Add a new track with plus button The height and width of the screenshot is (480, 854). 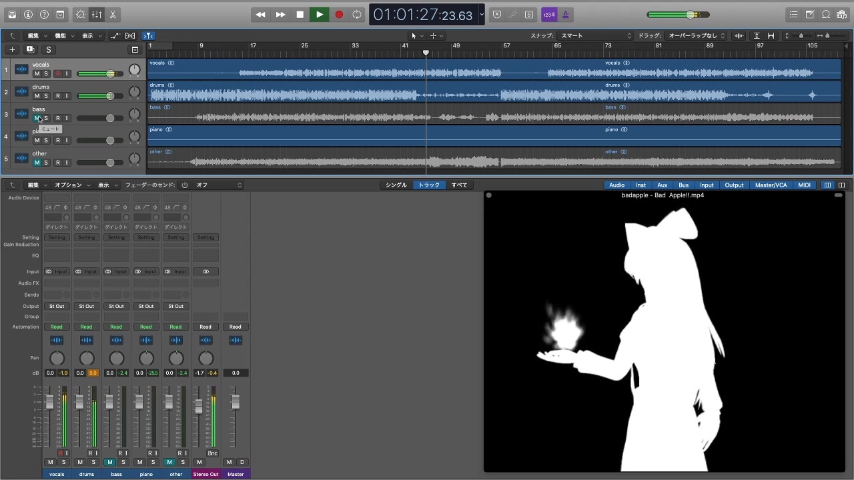coord(12,49)
